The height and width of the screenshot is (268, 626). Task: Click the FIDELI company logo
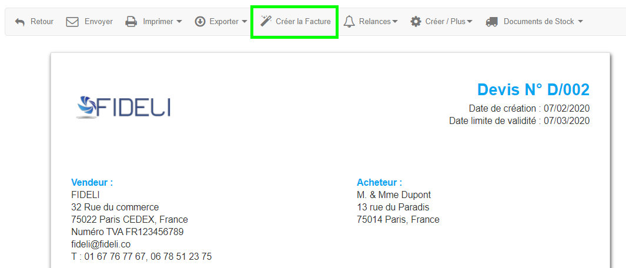click(x=123, y=108)
